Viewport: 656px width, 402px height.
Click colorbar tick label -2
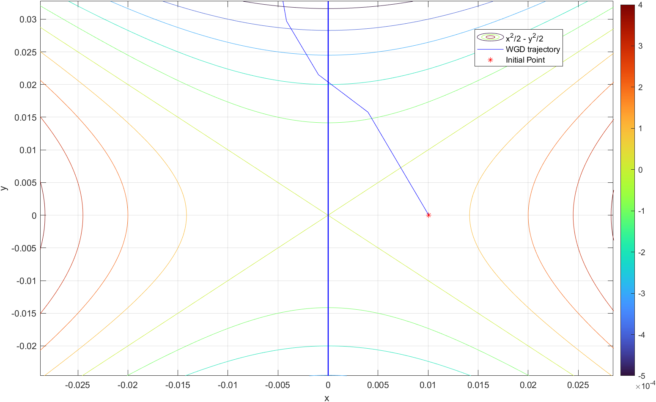coord(642,253)
